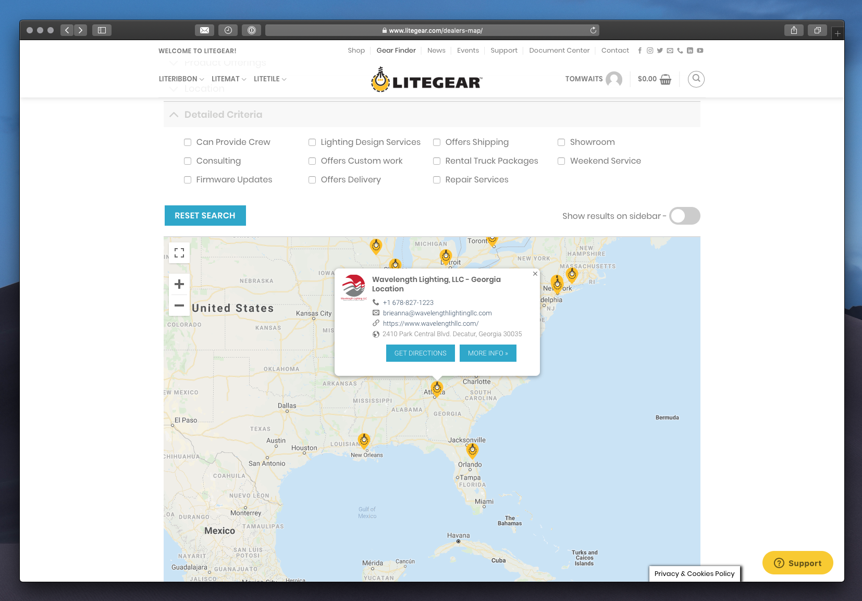Screen dimensions: 862x601
Task: Open the Gear Finder menu item
Action: (396, 51)
